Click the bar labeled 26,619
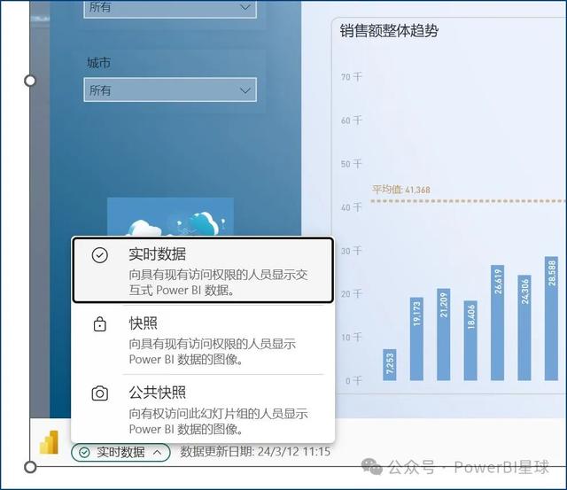Screen dimensions: 567x490 pos(498,323)
